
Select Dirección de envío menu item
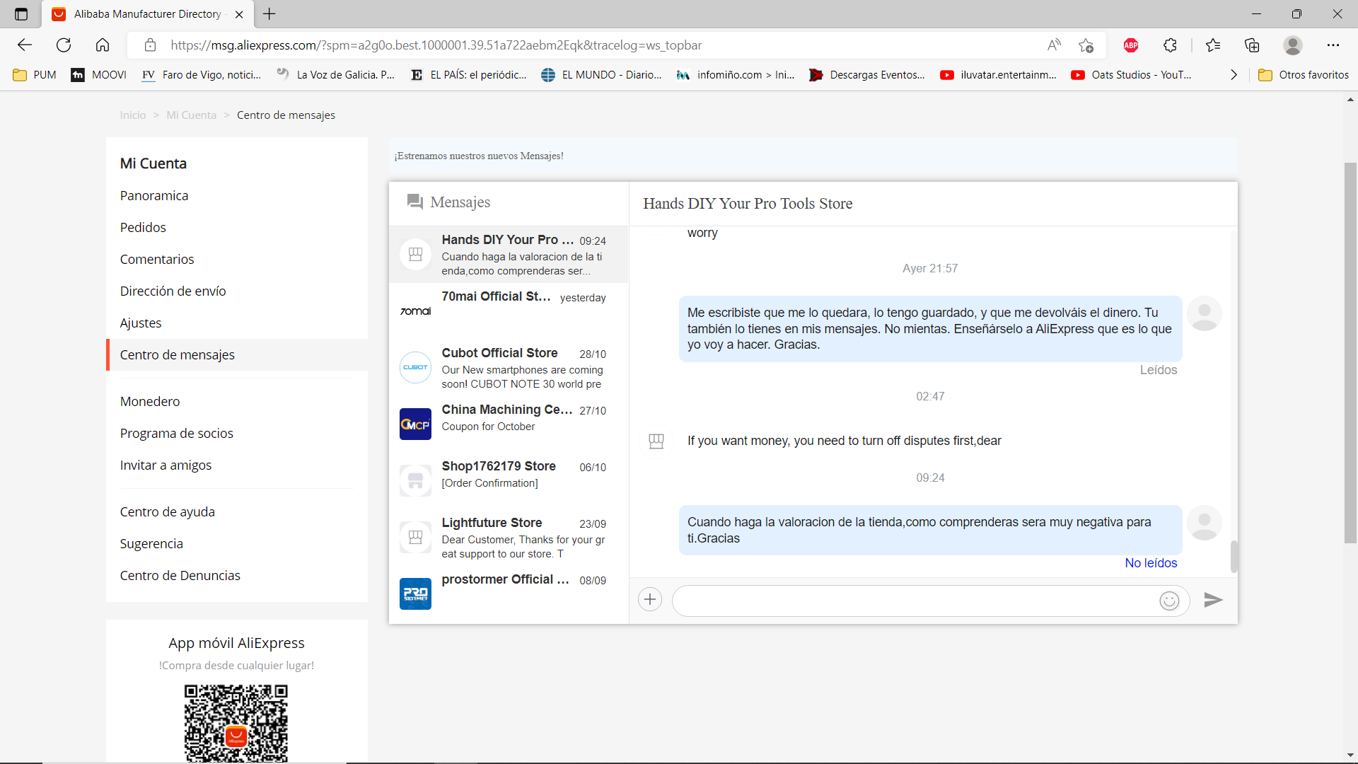pos(173,291)
